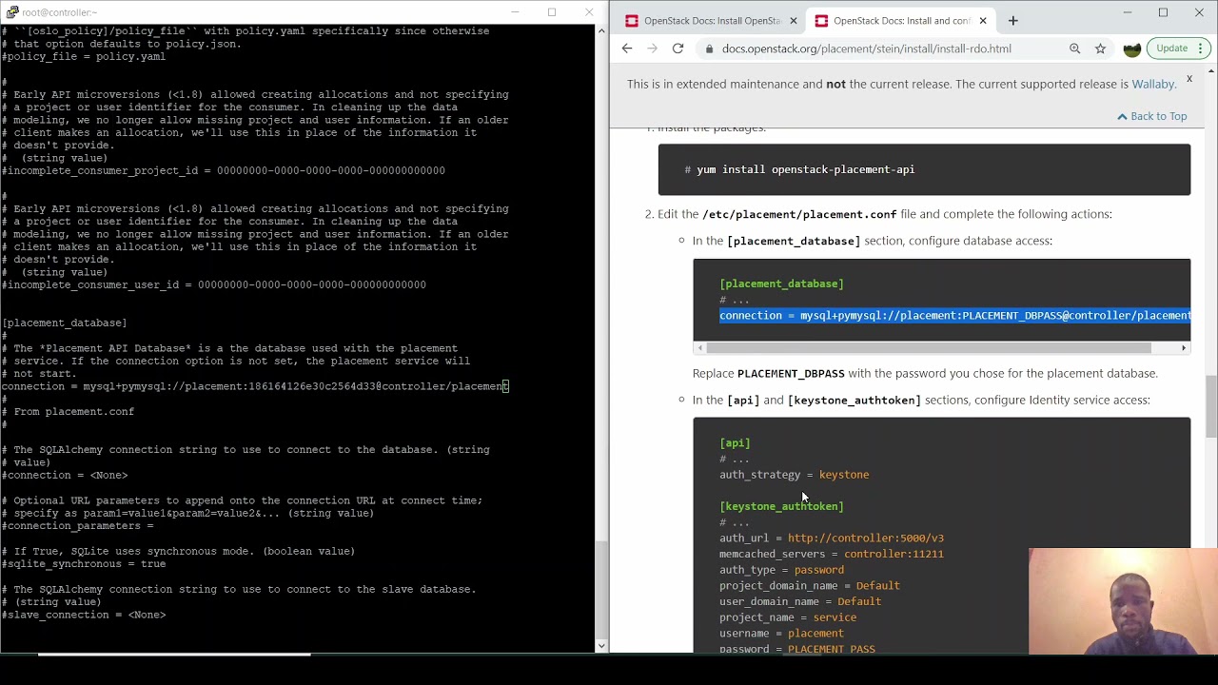Click the browser forward arrow

click(652, 49)
